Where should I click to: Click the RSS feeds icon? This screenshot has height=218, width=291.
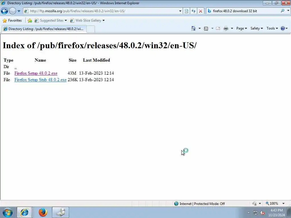coord(206,29)
